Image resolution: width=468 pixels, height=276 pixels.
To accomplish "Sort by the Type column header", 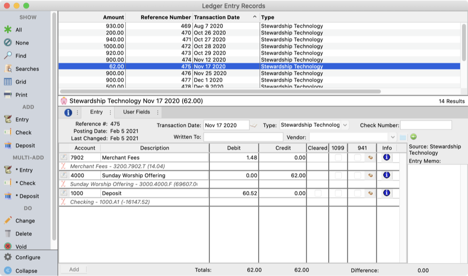I will coord(267,17).
